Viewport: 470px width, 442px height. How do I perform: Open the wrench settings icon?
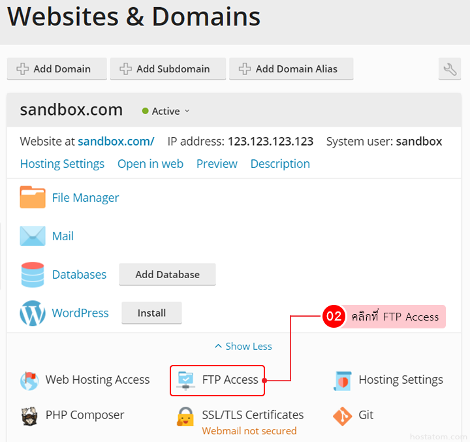[450, 69]
